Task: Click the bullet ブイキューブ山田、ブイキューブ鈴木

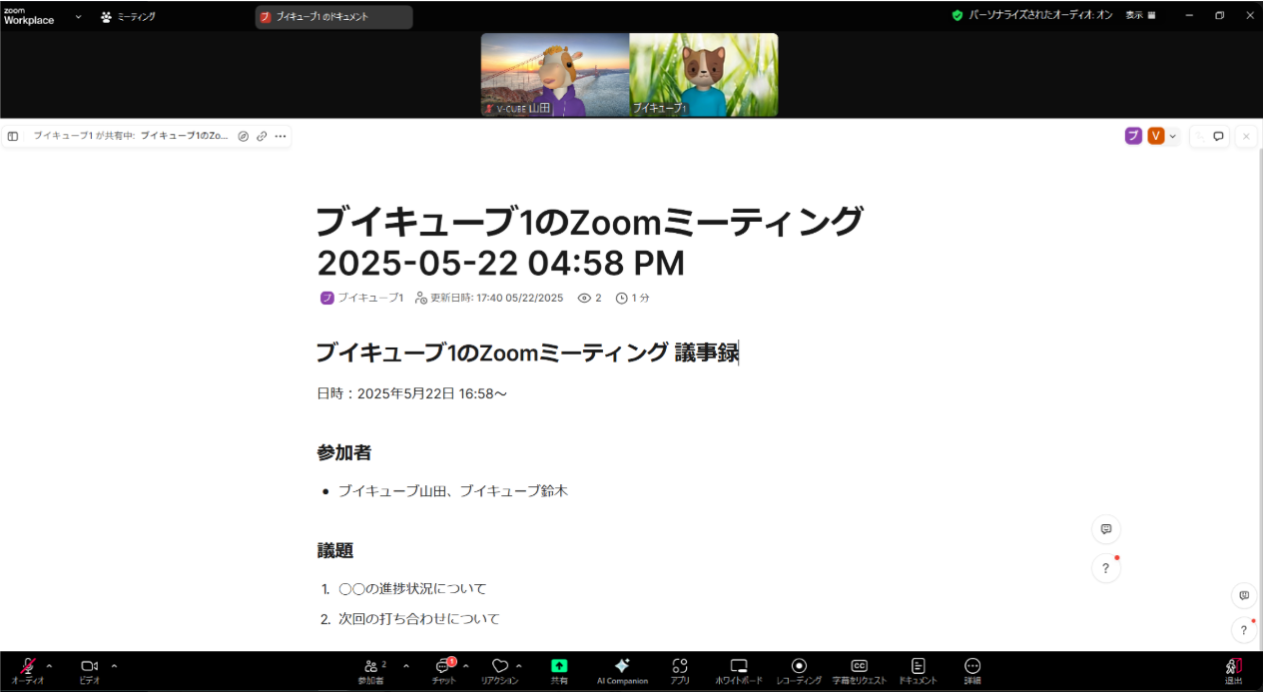Action: [x=453, y=490]
